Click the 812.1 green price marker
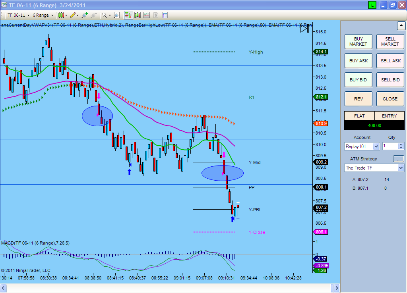This screenshot has width=407, height=293. [x=321, y=97]
